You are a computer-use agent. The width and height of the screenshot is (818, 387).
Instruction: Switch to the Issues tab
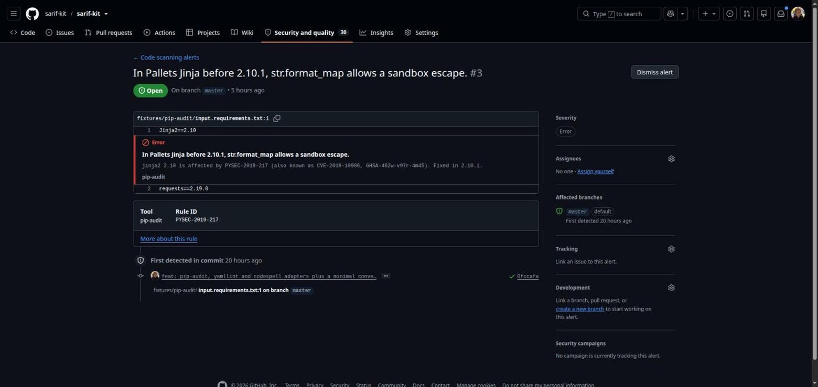[x=60, y=32]
